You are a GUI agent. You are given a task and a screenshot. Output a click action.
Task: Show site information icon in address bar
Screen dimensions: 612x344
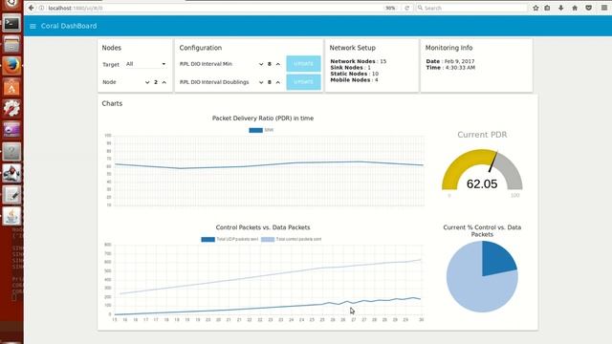[x=41, y=8]
